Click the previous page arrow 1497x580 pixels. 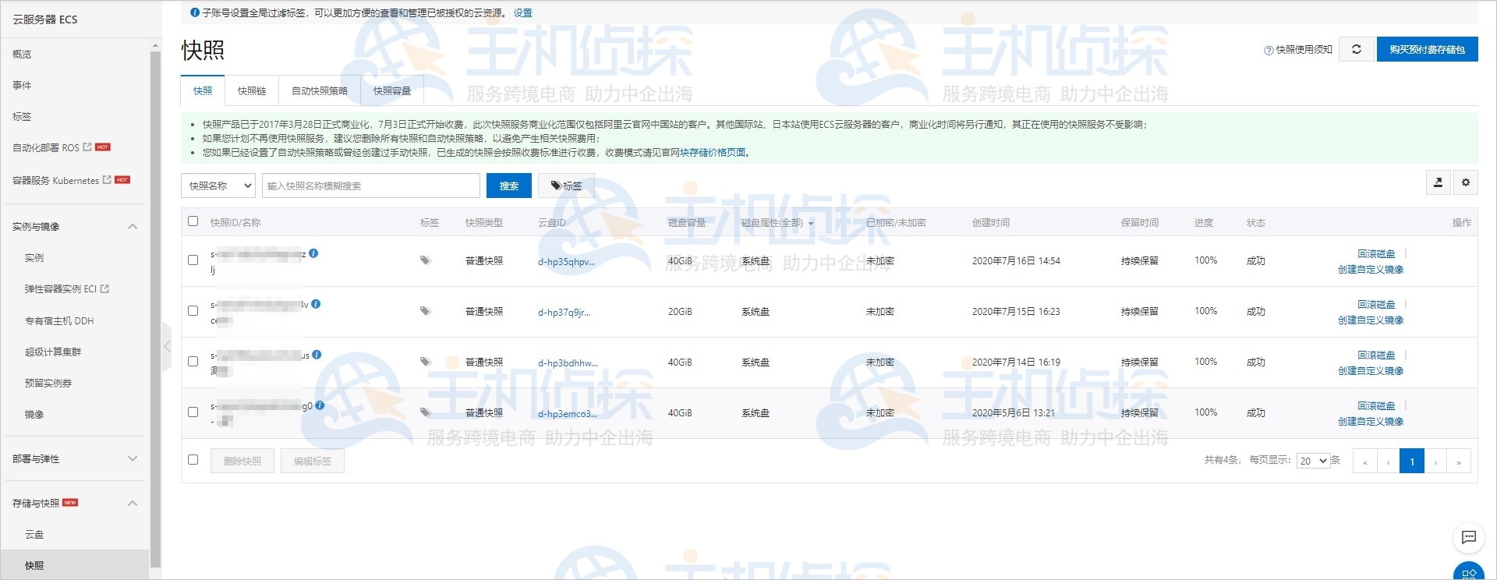(x=1388, y=461)
